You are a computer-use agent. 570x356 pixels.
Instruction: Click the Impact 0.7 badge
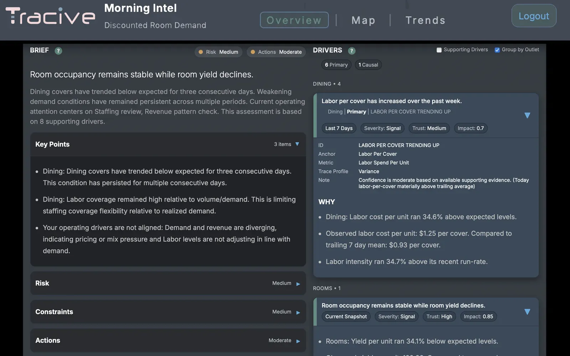(471, 128)
